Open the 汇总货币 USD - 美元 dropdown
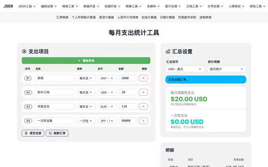Screen dimensions: 268x167 pyautogui.click(x=185, y=69)
